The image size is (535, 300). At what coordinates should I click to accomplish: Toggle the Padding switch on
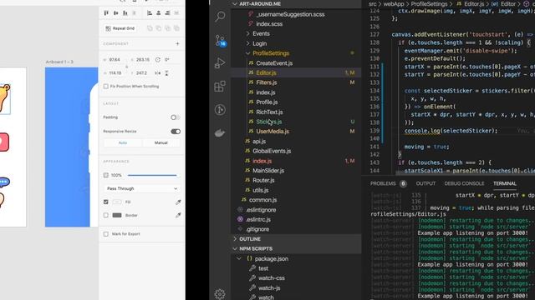pyautogui.click(x=176, y=117)
